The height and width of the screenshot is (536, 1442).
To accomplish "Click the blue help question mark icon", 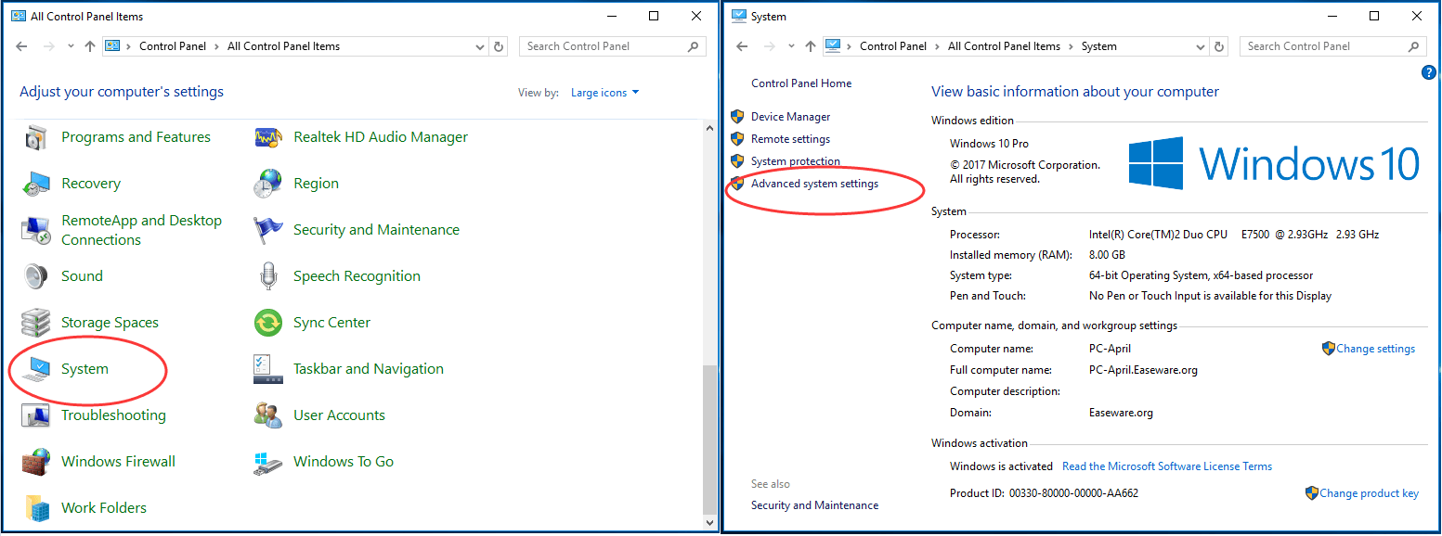I will 1429,72.
